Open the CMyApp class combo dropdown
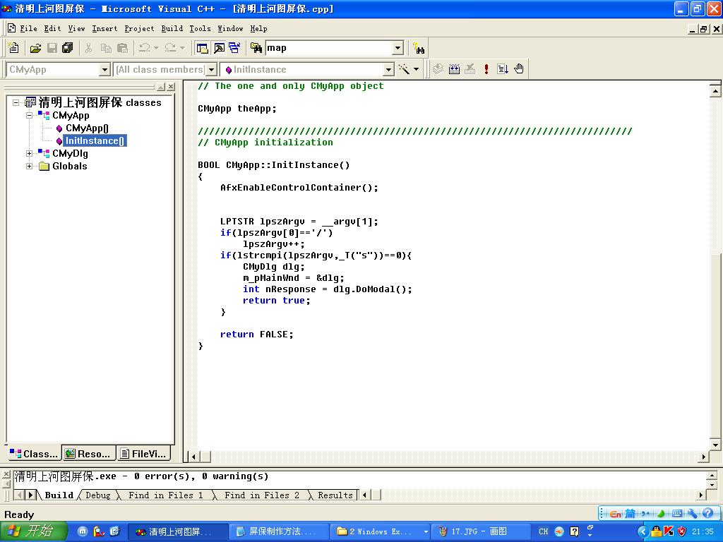This screenshot has width=723, height=542. coord(104,70)
